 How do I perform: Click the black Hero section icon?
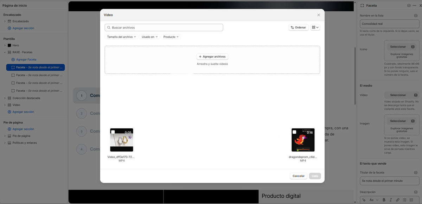point(9,45)
